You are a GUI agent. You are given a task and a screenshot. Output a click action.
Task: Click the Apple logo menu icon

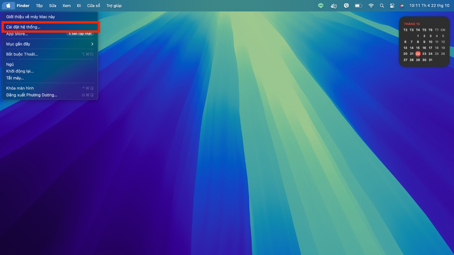[8, 6]
